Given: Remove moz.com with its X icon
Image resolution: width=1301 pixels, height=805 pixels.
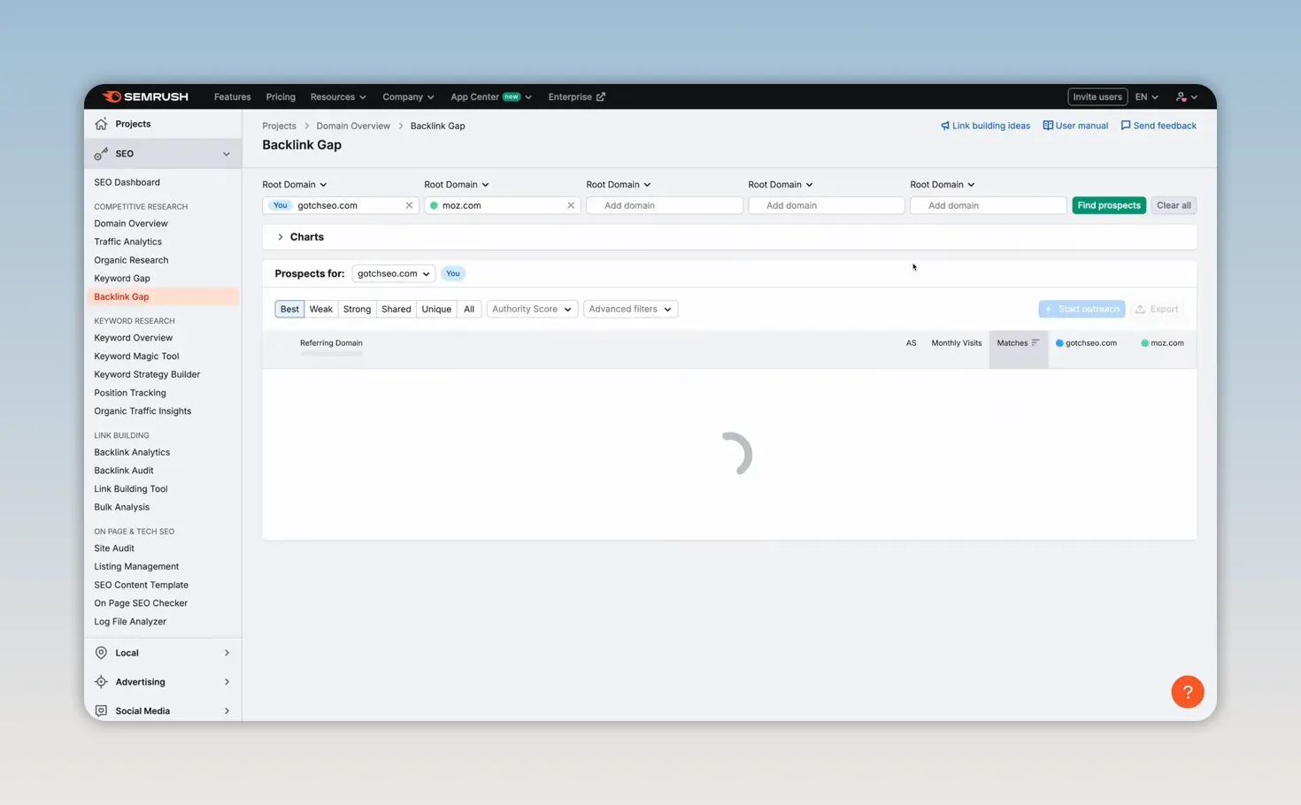Looking at the screenshot, I should 571,205.
